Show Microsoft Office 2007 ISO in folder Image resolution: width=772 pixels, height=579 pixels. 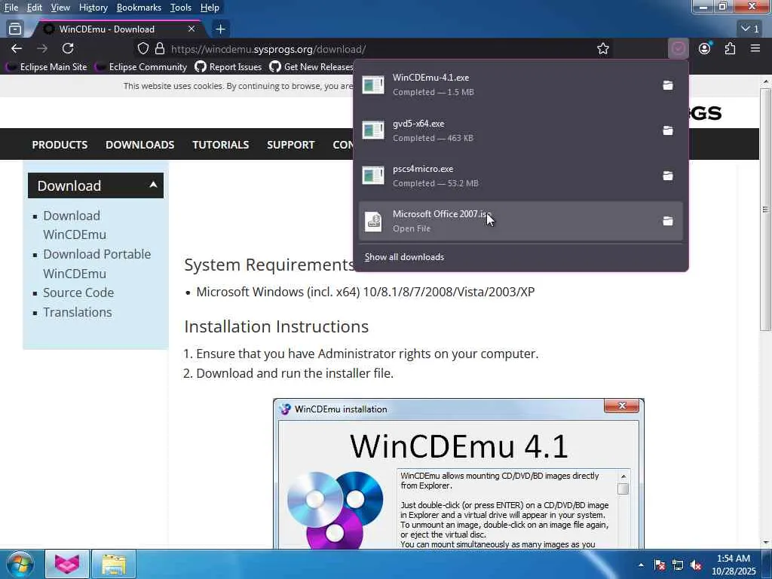(668, 221)
